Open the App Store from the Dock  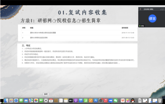click(x=95, y=100)
